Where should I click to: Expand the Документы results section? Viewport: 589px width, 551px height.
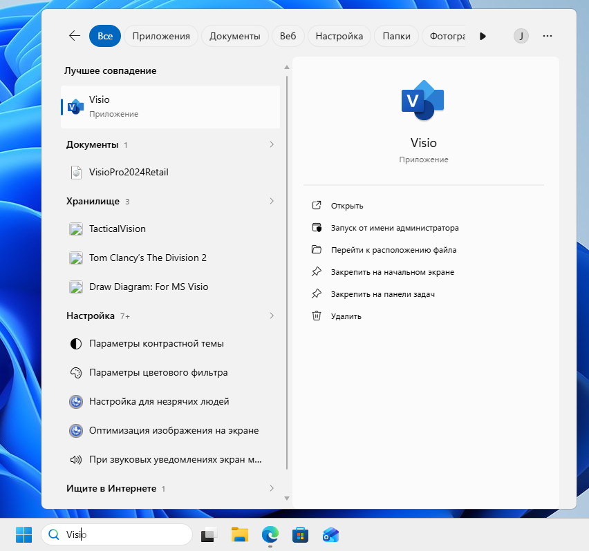(171, 144)
